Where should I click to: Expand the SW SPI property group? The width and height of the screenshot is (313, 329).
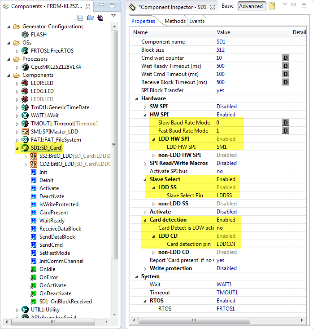point(145,107)
